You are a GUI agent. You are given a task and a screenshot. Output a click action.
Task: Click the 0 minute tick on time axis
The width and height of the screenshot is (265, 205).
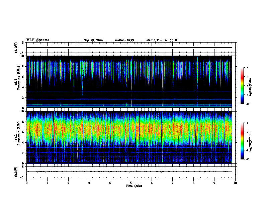[x=26, y=183]
